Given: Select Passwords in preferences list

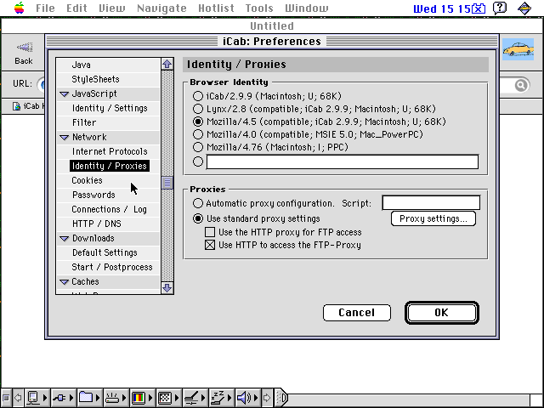Looking at the screenshot, I should [x=93, y=195].
